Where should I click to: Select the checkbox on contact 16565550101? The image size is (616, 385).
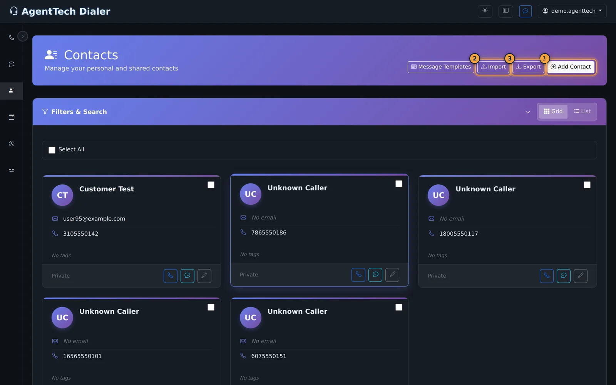(x=211, y=307)
